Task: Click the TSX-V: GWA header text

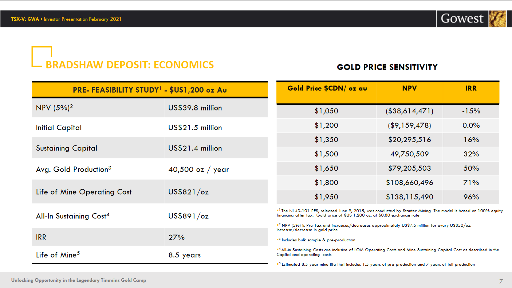Action: 25,19
